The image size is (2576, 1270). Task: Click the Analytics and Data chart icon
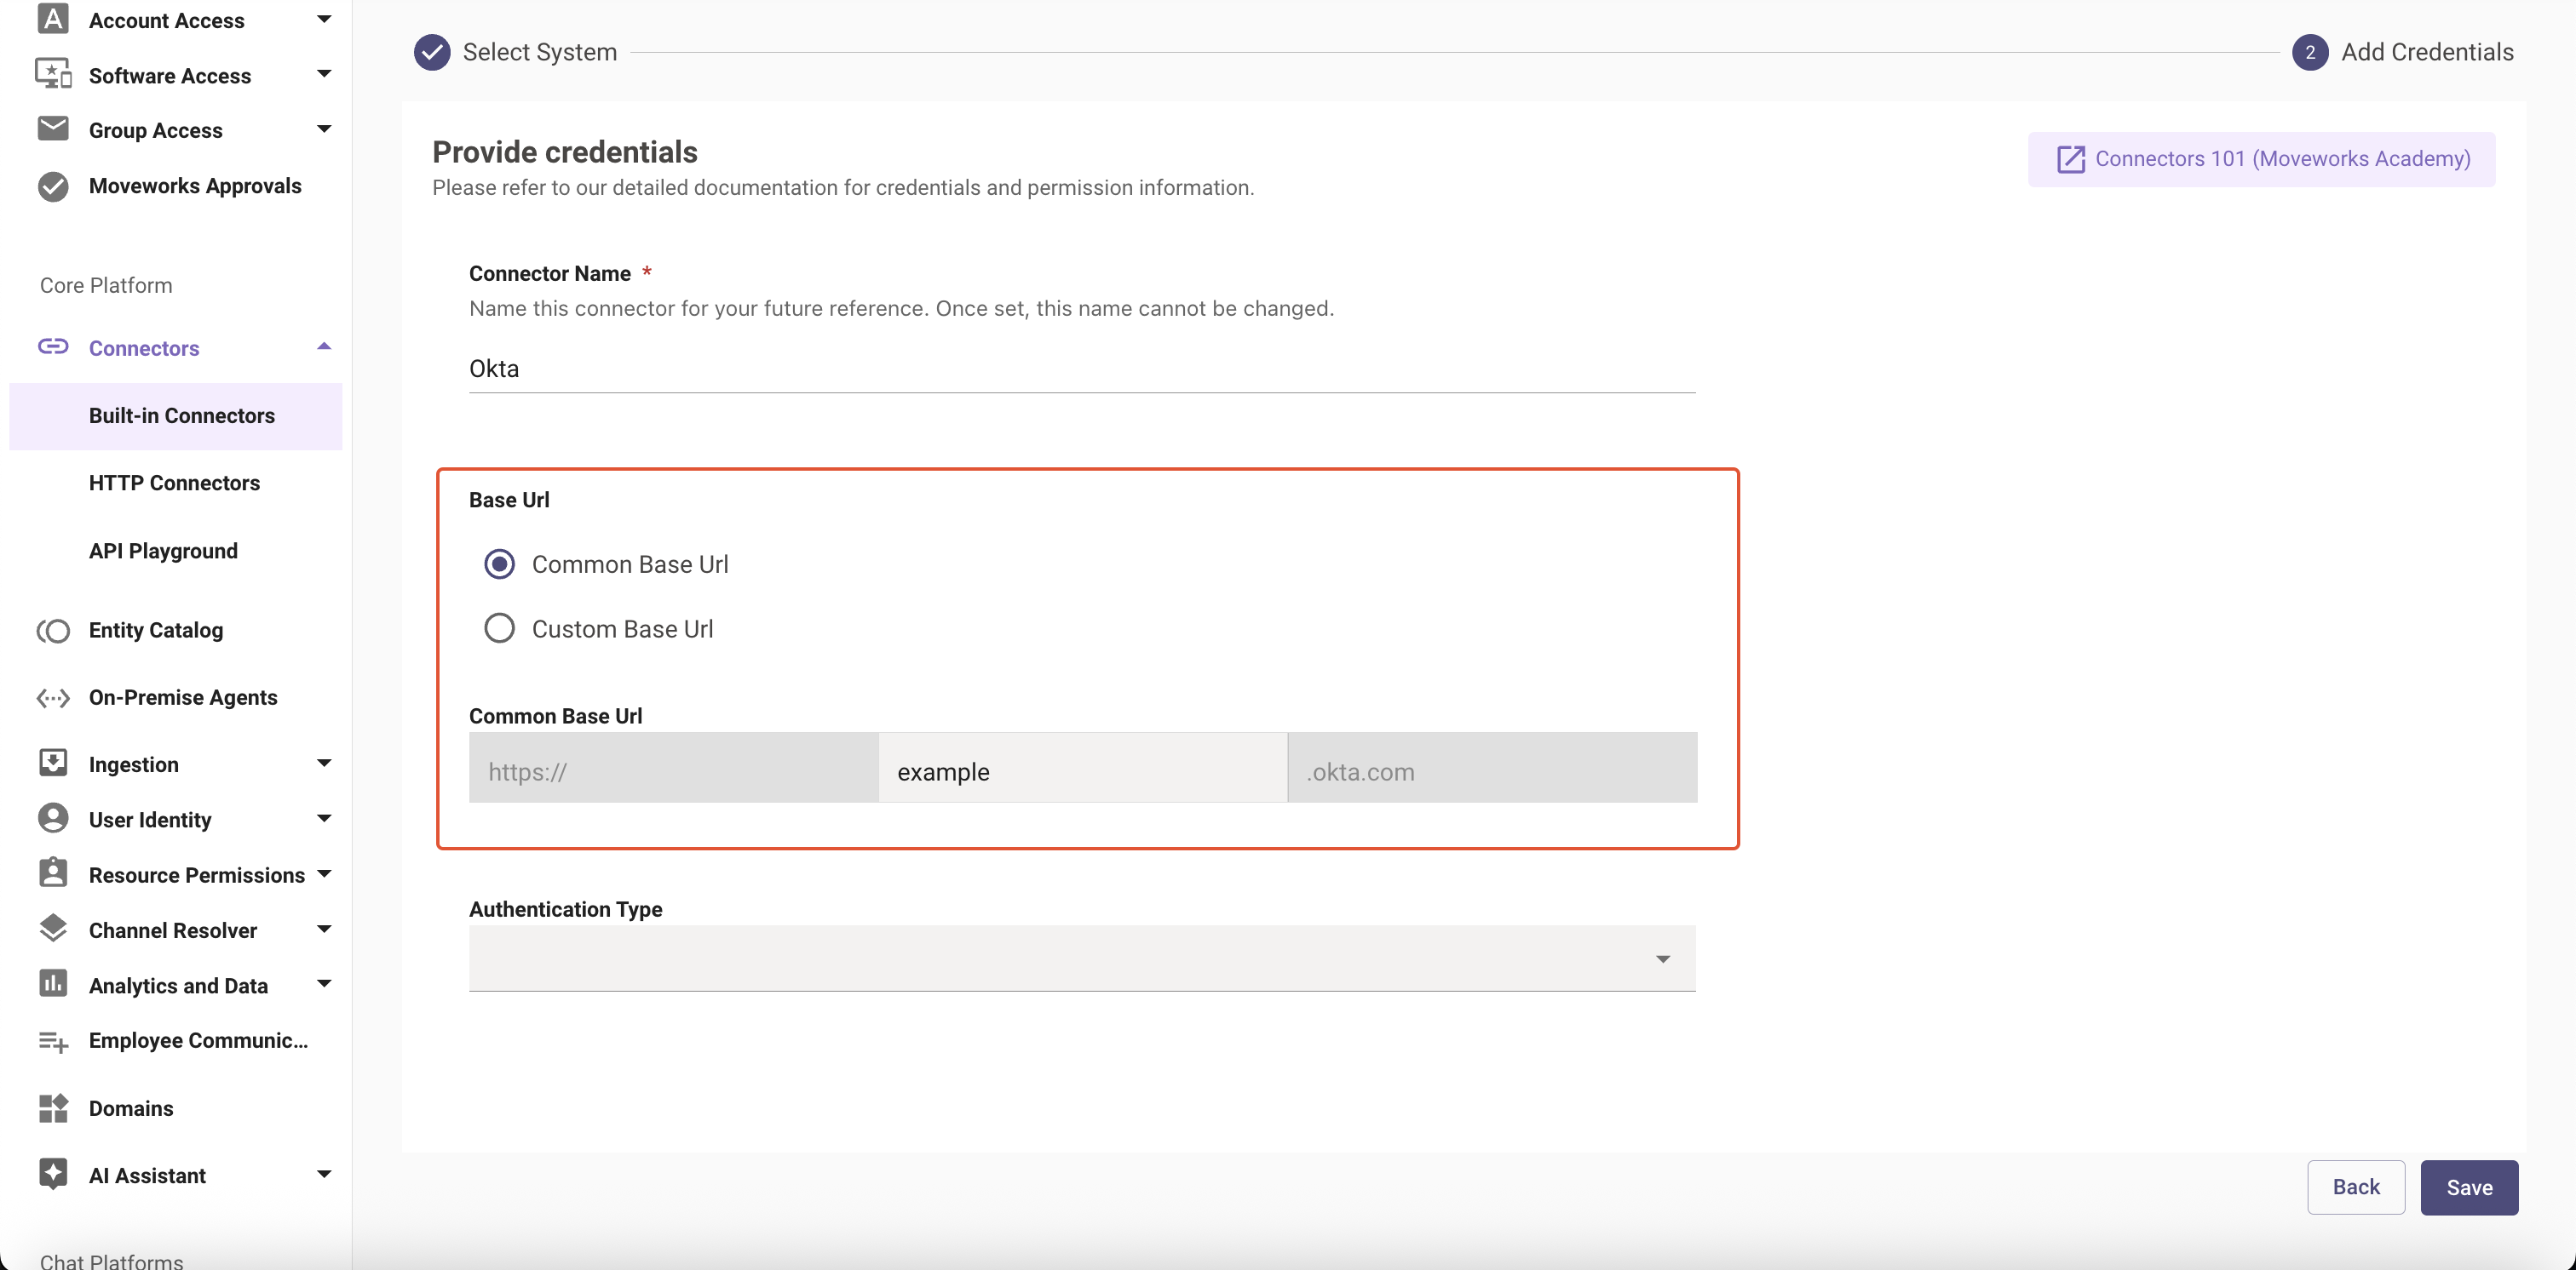click(53, 983)
